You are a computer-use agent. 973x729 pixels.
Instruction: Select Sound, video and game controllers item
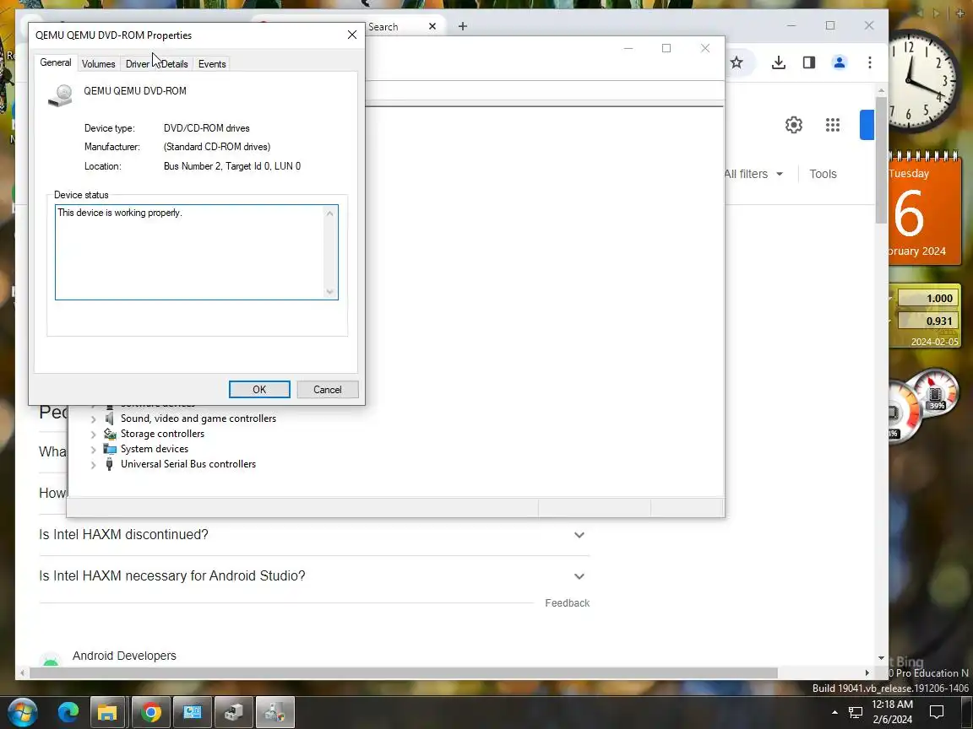198,418
